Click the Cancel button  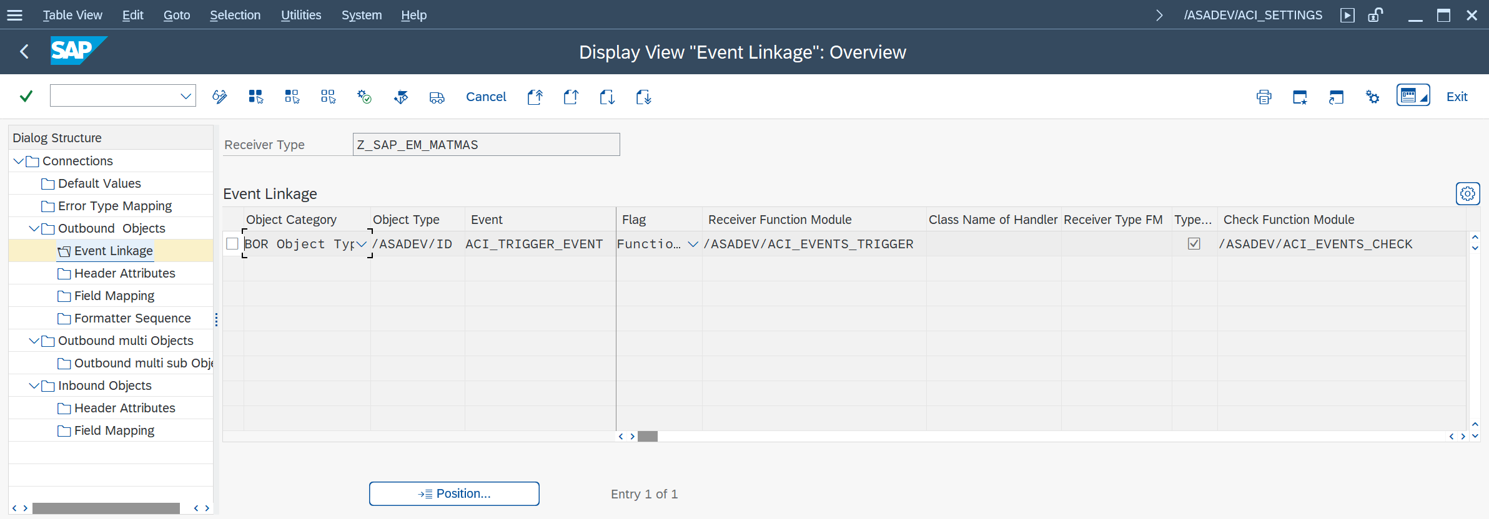[486, 97]
